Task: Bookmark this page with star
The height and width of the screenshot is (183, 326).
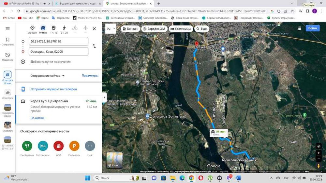Action: click(292, 11)
